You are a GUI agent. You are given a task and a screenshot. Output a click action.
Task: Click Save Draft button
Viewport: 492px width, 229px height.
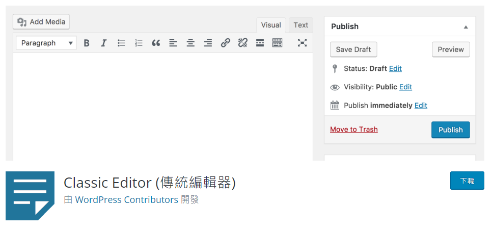coord(353,49)
